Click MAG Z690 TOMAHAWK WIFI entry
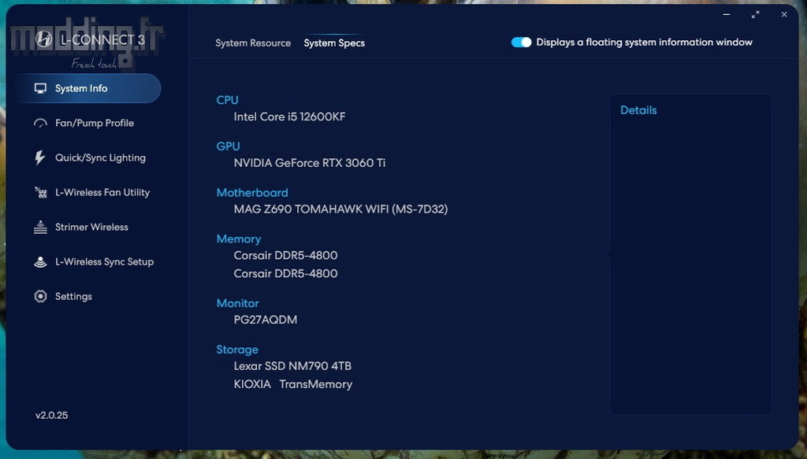Screen dimensions: 807x459 (340, 209)
